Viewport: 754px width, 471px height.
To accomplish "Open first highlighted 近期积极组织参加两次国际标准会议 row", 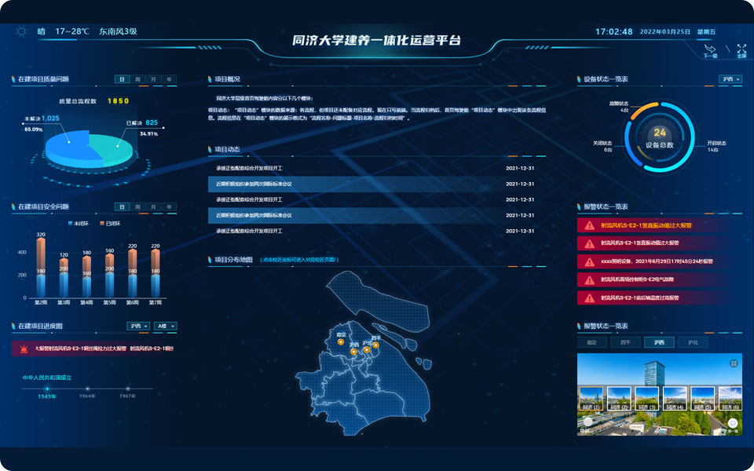I will click(x=377, y=184).
